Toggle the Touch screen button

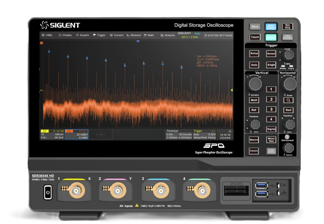click(x=255, y=37)
